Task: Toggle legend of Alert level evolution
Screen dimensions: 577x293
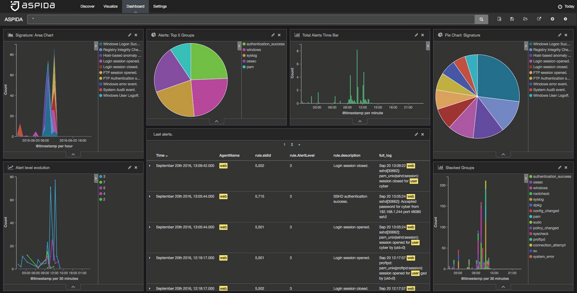Action: (x=96, y=178)
